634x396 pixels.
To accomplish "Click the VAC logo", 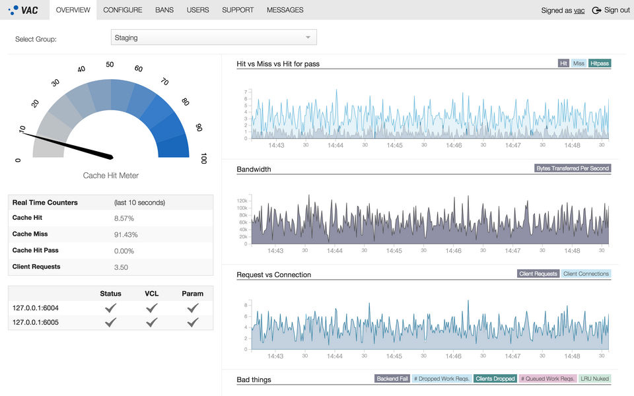I will point(23,10).
